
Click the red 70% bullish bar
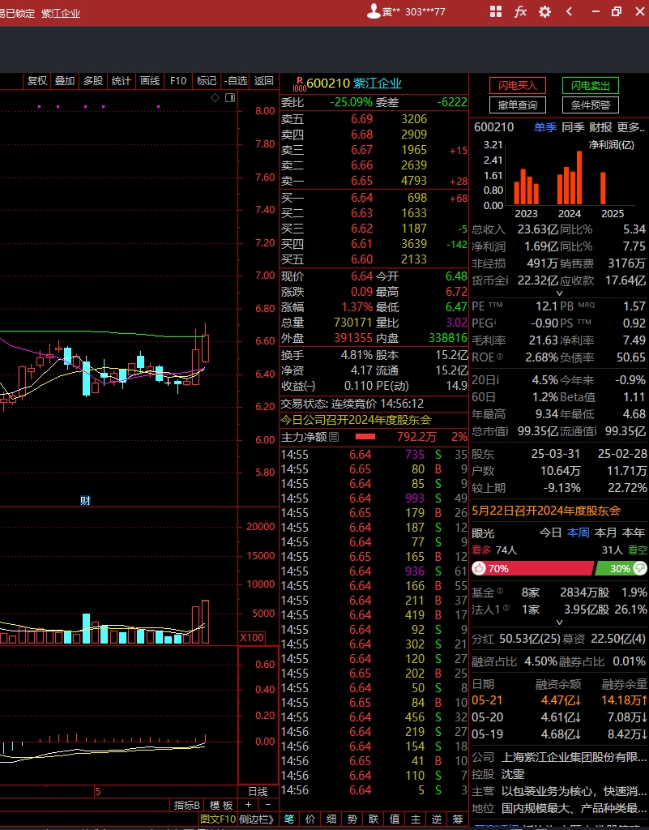(532, 568)
